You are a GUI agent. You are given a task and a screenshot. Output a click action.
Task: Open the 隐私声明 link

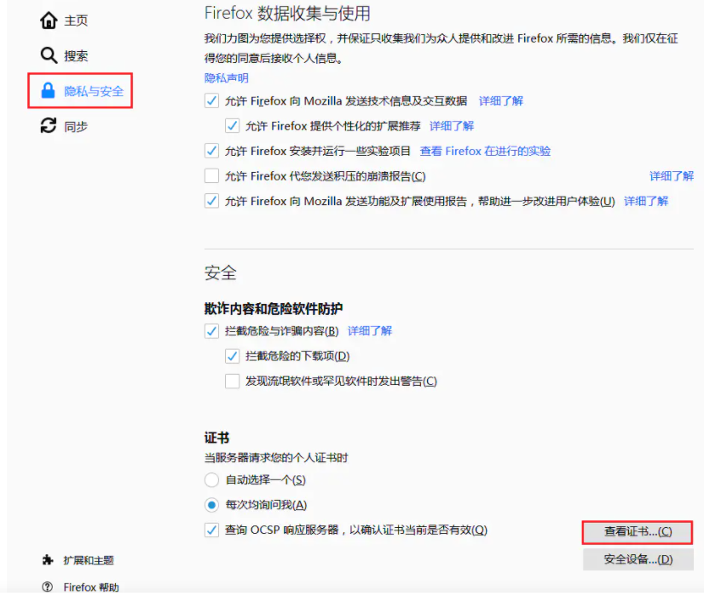(x=227, y=78)
